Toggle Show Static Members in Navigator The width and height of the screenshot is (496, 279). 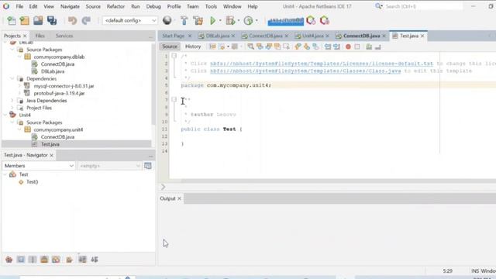[33, 260]
